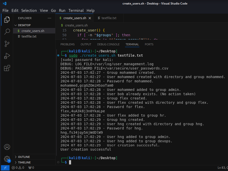Click the sticky scroll line create_user()
The width and height of the screenshot is (228, 171).
89,30
